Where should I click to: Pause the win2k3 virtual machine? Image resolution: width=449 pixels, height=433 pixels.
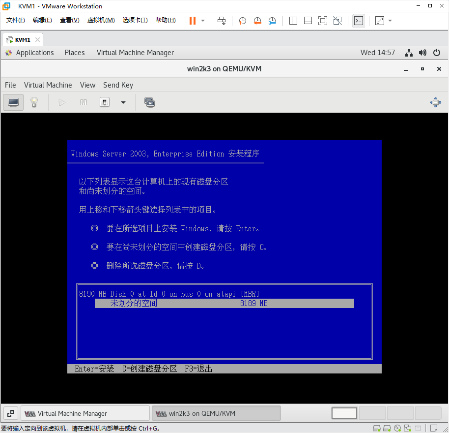click(x=84, y=102)
